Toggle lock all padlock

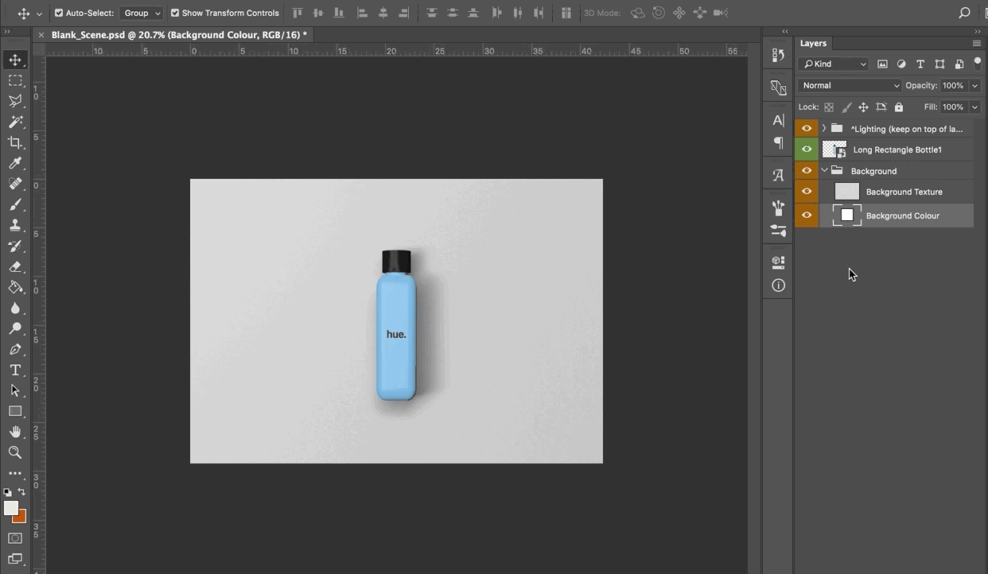pyautogui.click(x=899, y=107)
